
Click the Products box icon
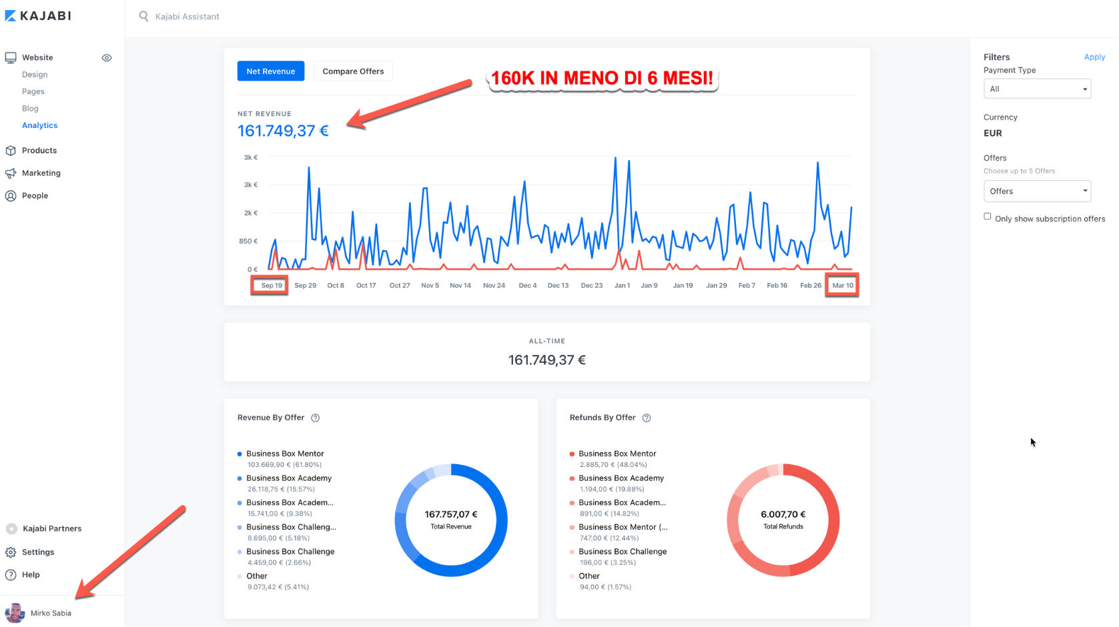[11, 151]
